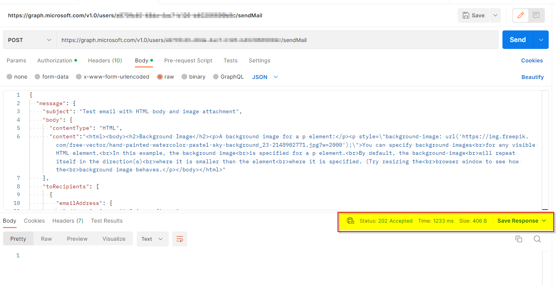
Task: Open the comments icon next to the pencil
Action: pos(536,15)
